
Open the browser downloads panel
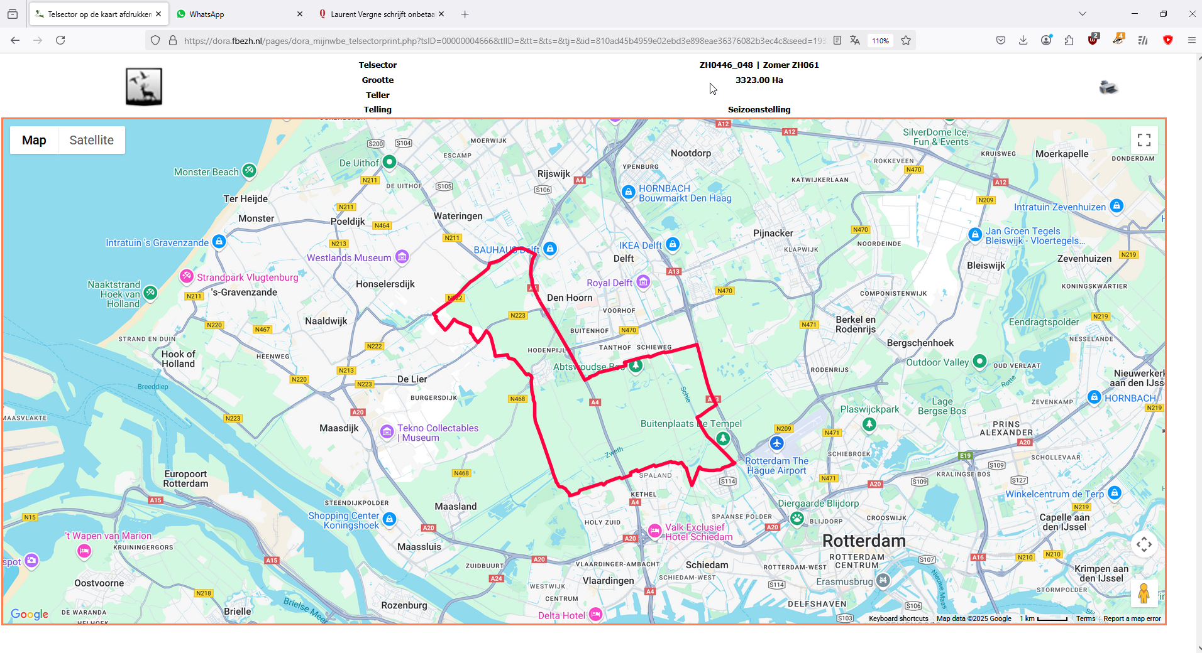(x=1023, y=40)
